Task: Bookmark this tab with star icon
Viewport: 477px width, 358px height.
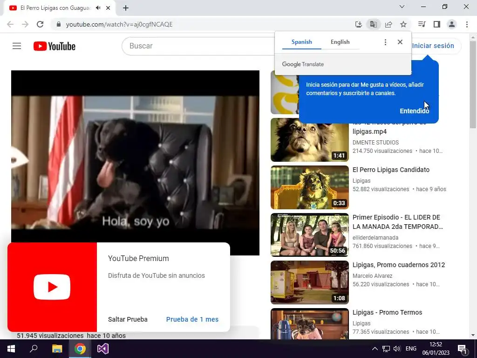Action: click(403, 24)
